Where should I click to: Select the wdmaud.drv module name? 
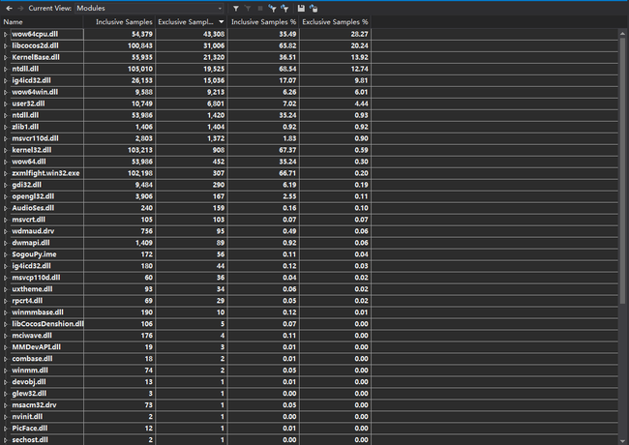tap(33, 232)
